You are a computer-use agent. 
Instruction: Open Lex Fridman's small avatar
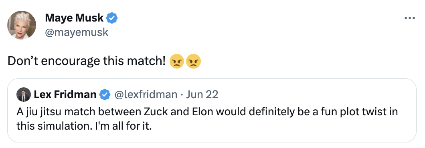click(x=24, y=95)
